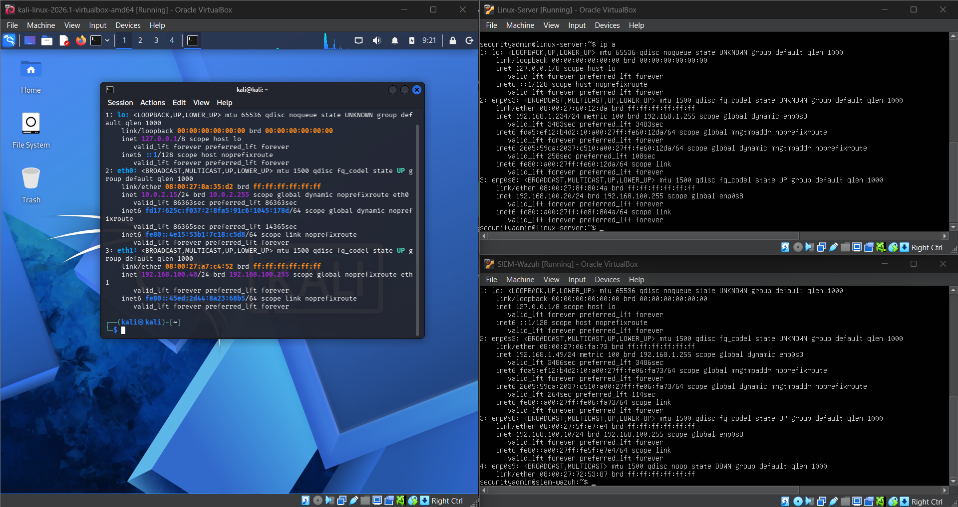
Task: Click recording icon in Linux-Server status bar
Action: click(x=869, y=247)
